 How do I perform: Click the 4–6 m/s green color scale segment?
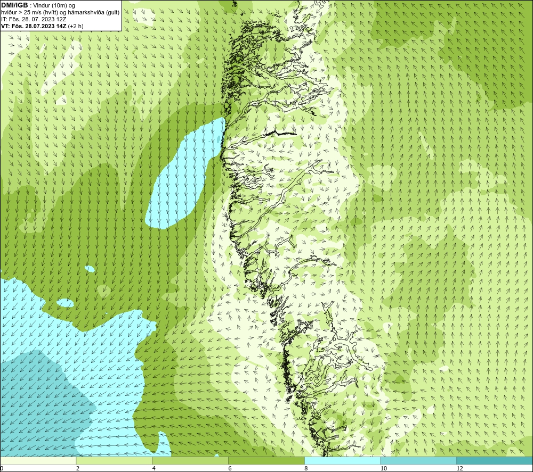(190, 460)
